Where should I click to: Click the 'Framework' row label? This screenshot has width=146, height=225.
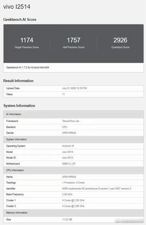coord(12,121)
